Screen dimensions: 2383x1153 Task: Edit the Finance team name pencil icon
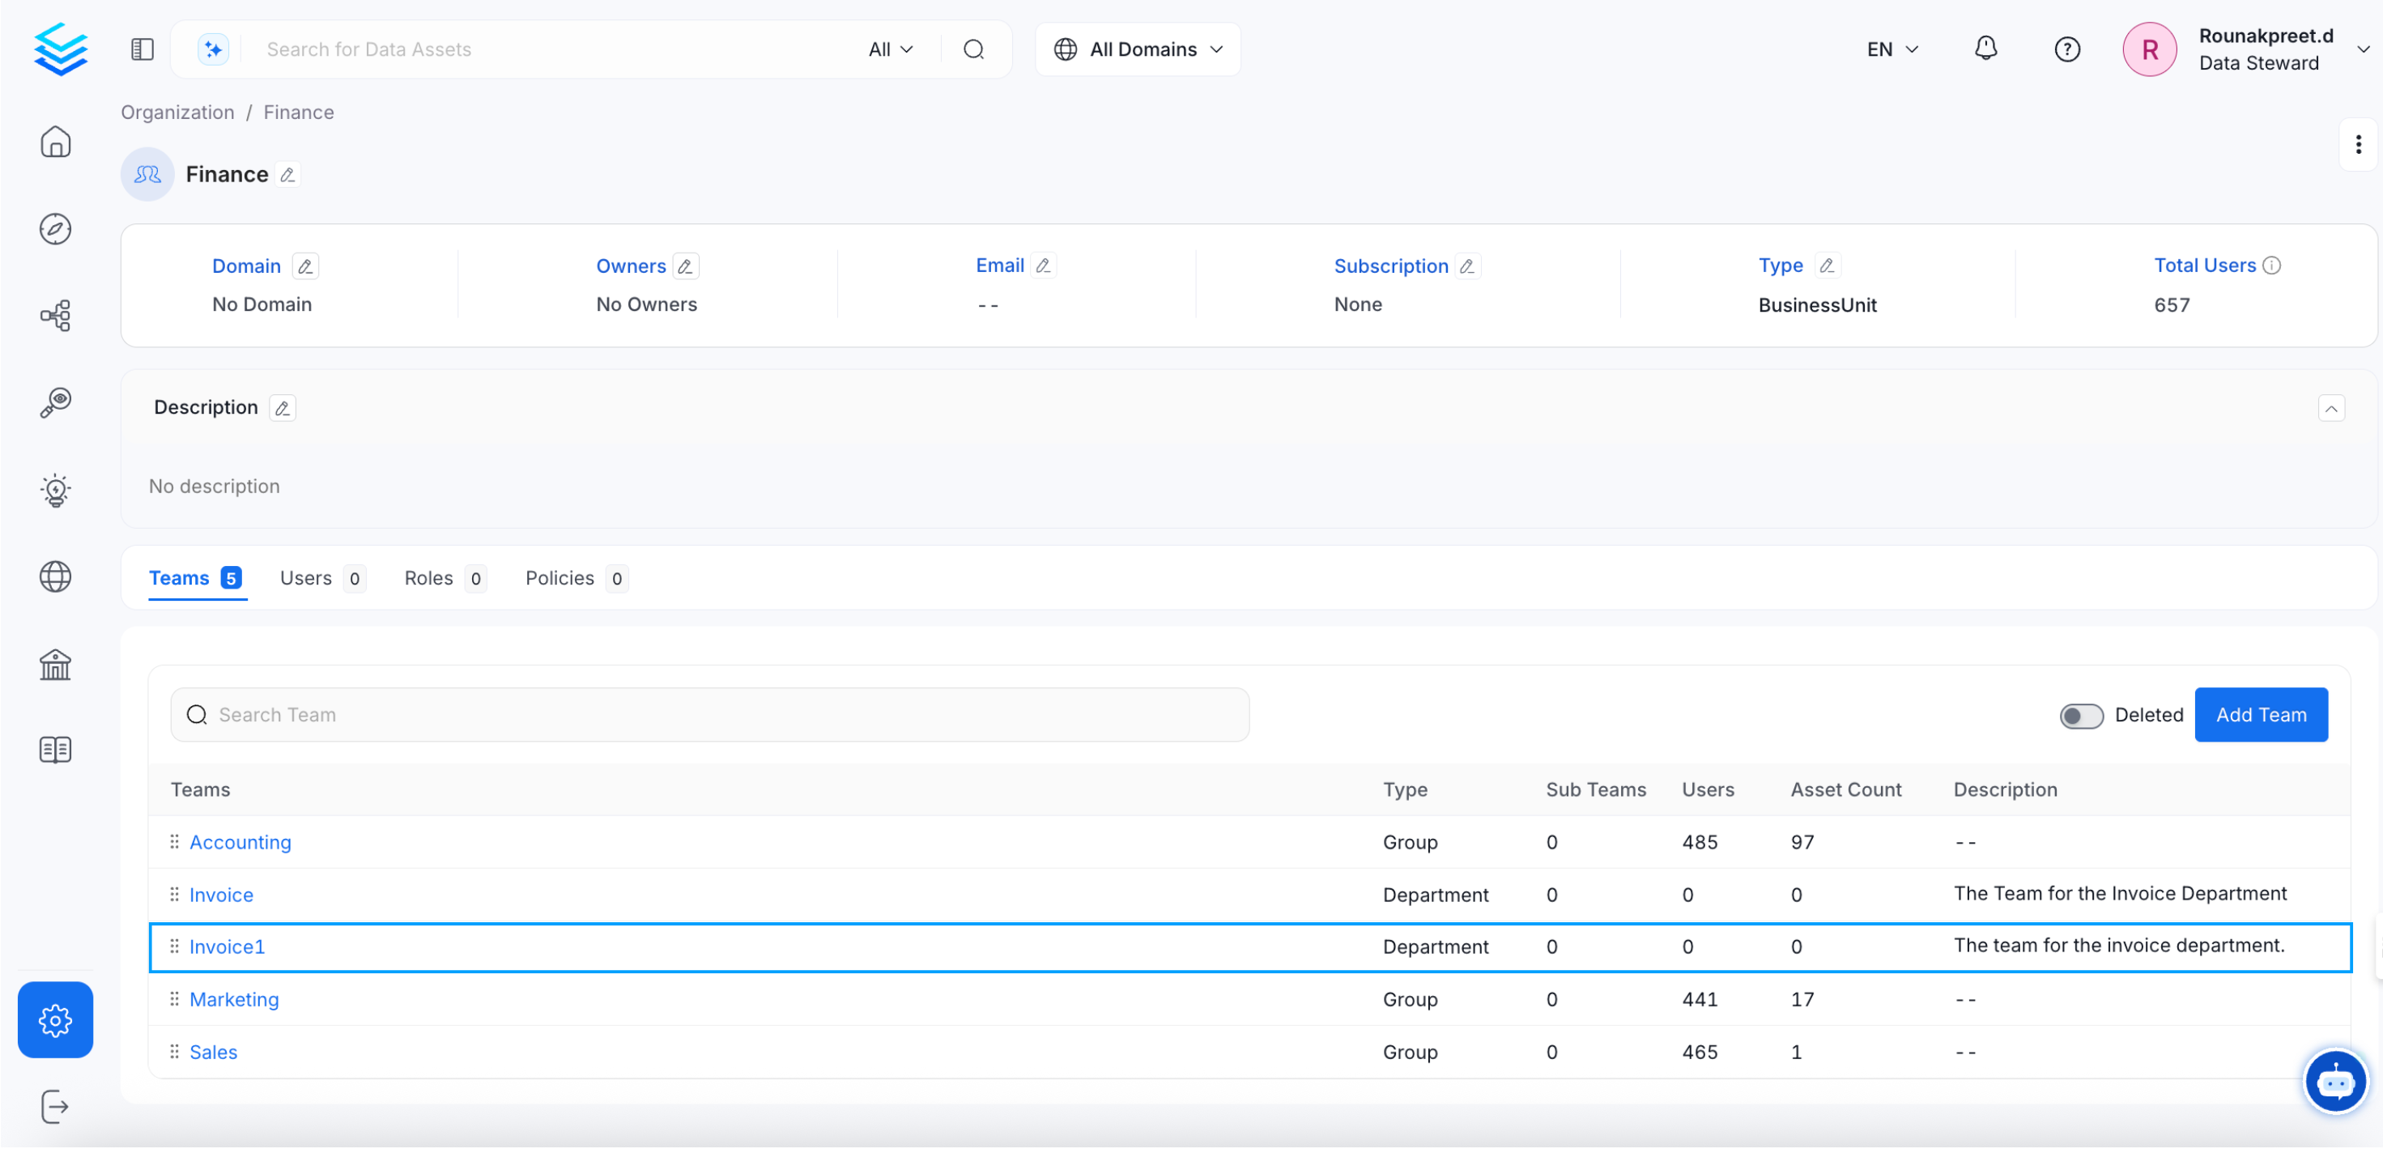point(287,175)
